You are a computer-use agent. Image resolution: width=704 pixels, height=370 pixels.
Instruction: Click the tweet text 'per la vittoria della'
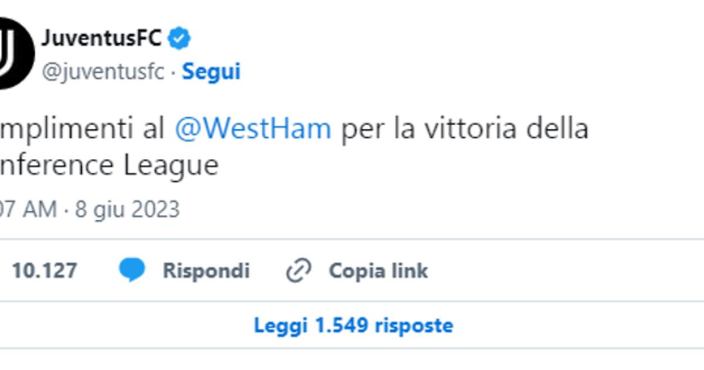465,128
